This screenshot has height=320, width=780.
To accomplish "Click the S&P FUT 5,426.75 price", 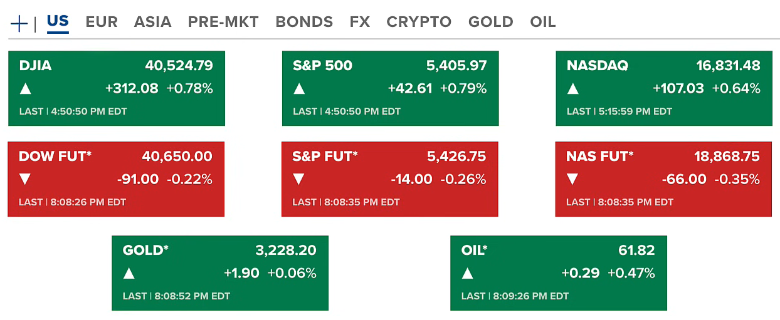I will (456, 157).
